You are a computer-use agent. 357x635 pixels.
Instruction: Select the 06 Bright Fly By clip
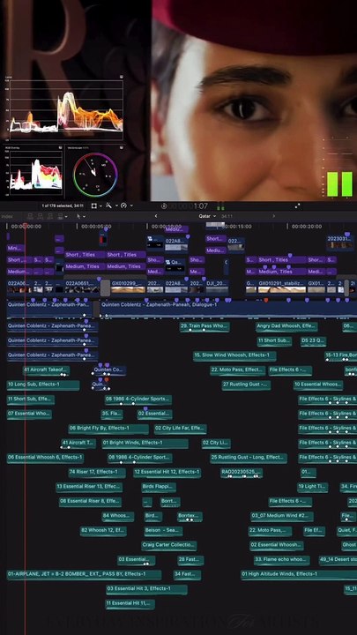pyautogui.click(x=108, y=429)
